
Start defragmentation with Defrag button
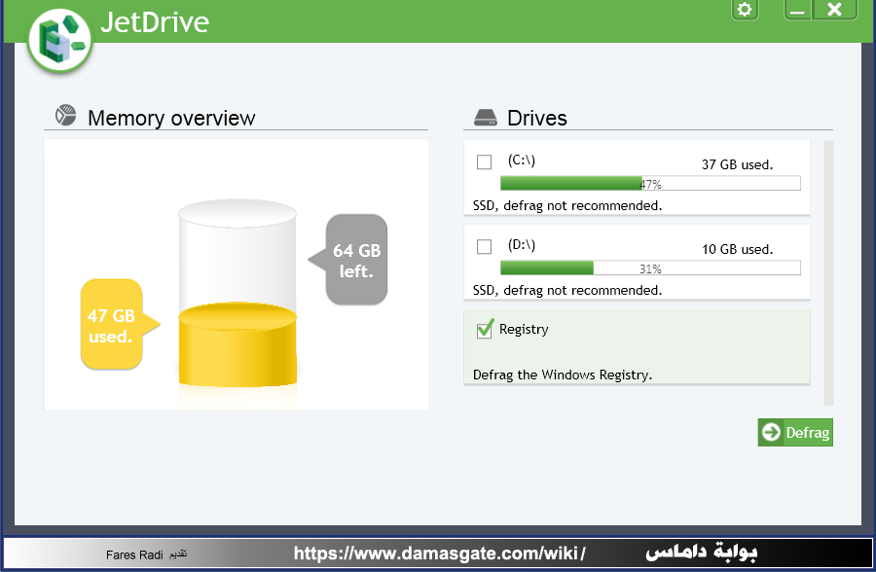pyautogui.click(x=795, y=432)
